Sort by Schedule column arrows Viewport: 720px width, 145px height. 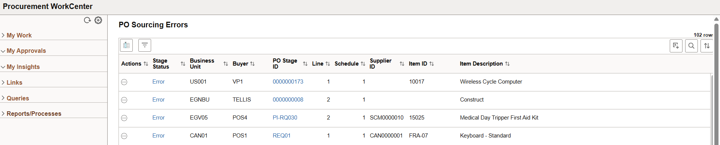click(363, 64)
